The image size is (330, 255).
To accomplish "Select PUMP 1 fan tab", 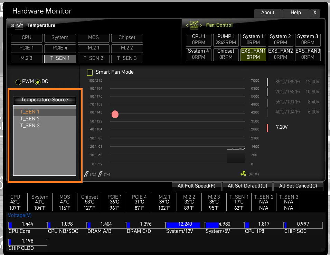I will (x=226, y=40).
